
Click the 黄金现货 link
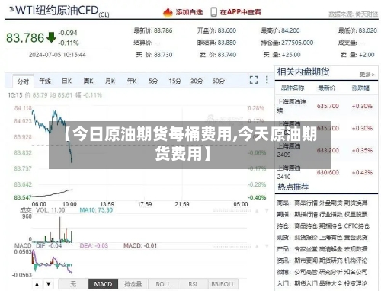point(356,238)
